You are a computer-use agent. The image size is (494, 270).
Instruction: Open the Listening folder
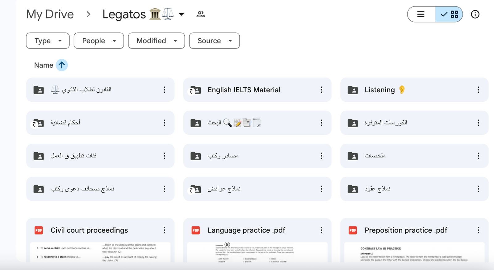click(x=379, y=90)
